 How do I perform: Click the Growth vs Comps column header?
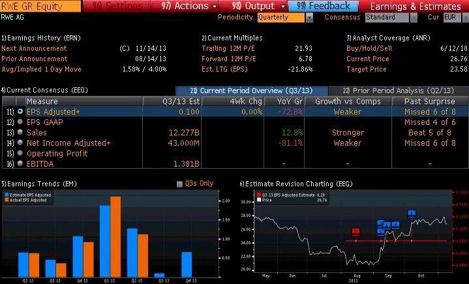[x=348, y=102]
